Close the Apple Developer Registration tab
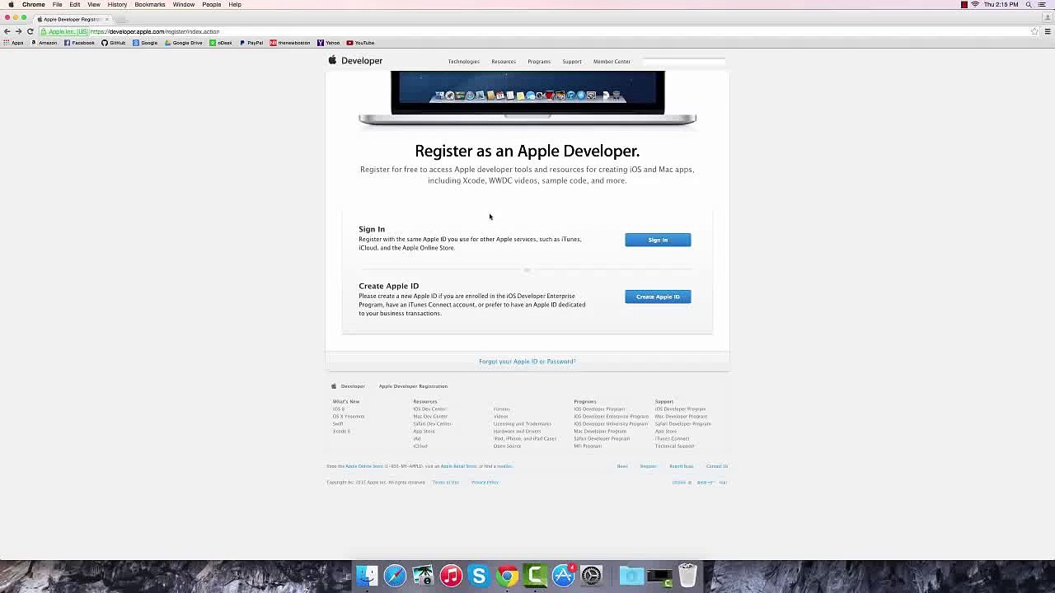Screen dimensions: 1055x593 (x=106, y=19)
